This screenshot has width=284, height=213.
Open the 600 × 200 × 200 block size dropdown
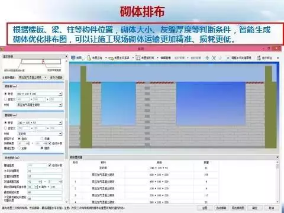pos(40,93)
